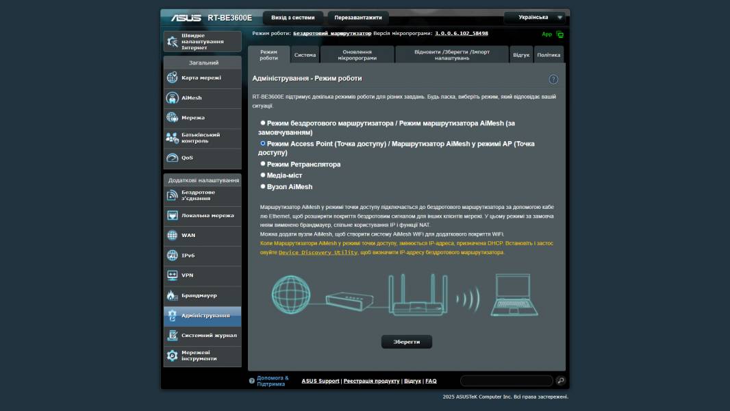This screenshot has width=730, height=411.
Task: Select wireless router mode radio button
Action: (x=262, y=123)
